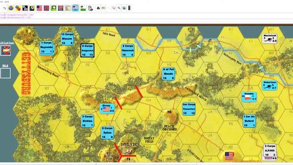Viewport: 293px width, 165px height.
Task: Click the empty Bid box
Action: (5, 73)
